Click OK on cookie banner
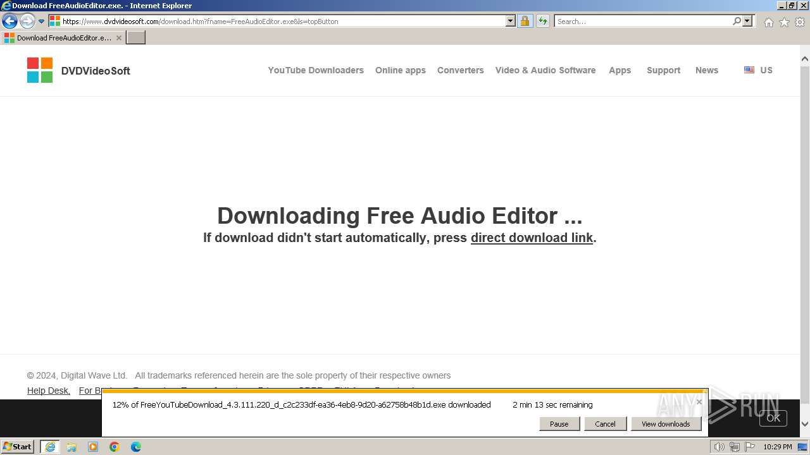This screenshot has width=810, height=455. click(x=773, y=418)
